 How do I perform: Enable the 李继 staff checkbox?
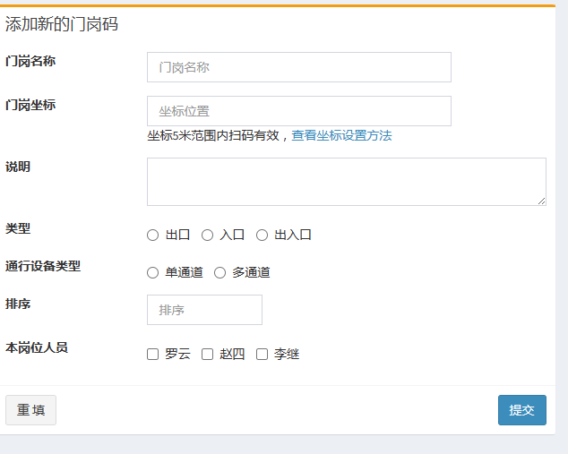(262, 355)
